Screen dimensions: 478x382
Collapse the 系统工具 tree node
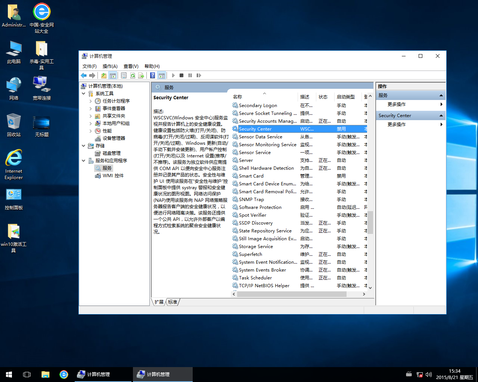coord(84,94)
